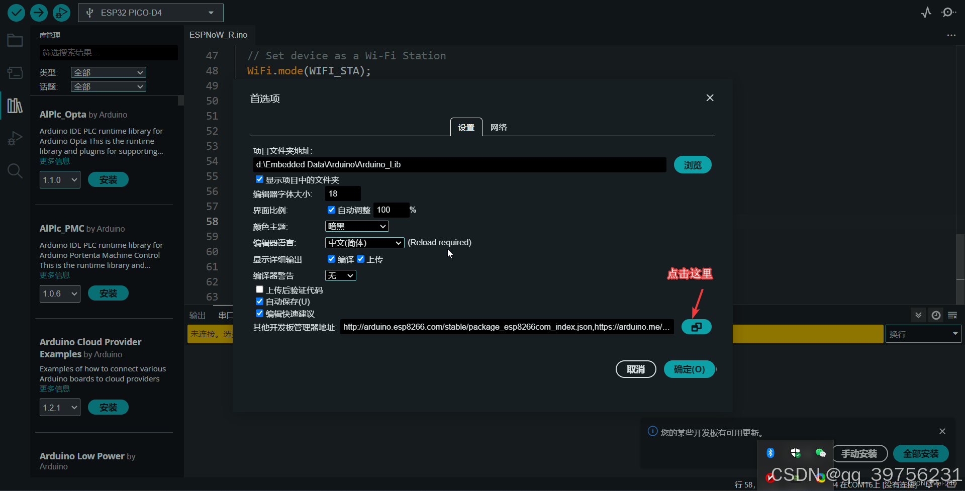Screen dimensions: 965x491
Task: Switch to the 网络 tab
Action: 499,127
